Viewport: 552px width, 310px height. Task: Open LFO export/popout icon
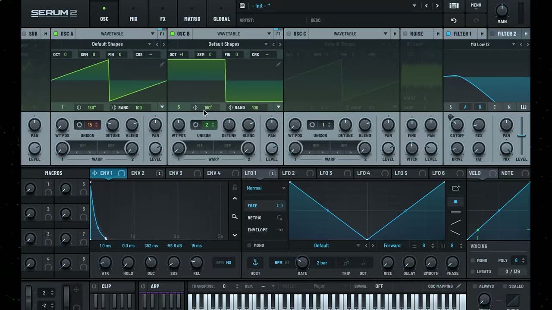[x=455, y=188]
